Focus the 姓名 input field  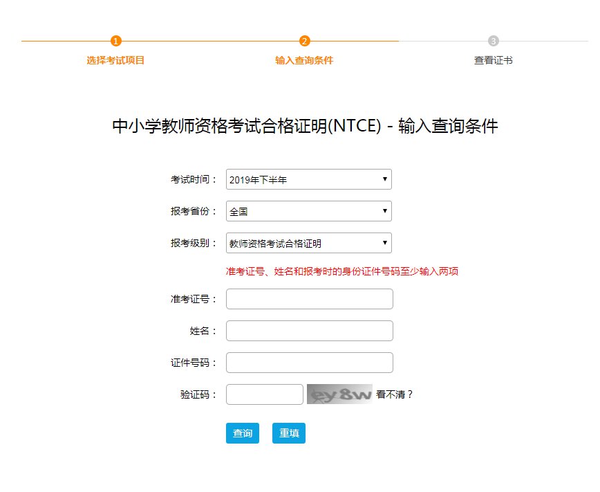309,331
